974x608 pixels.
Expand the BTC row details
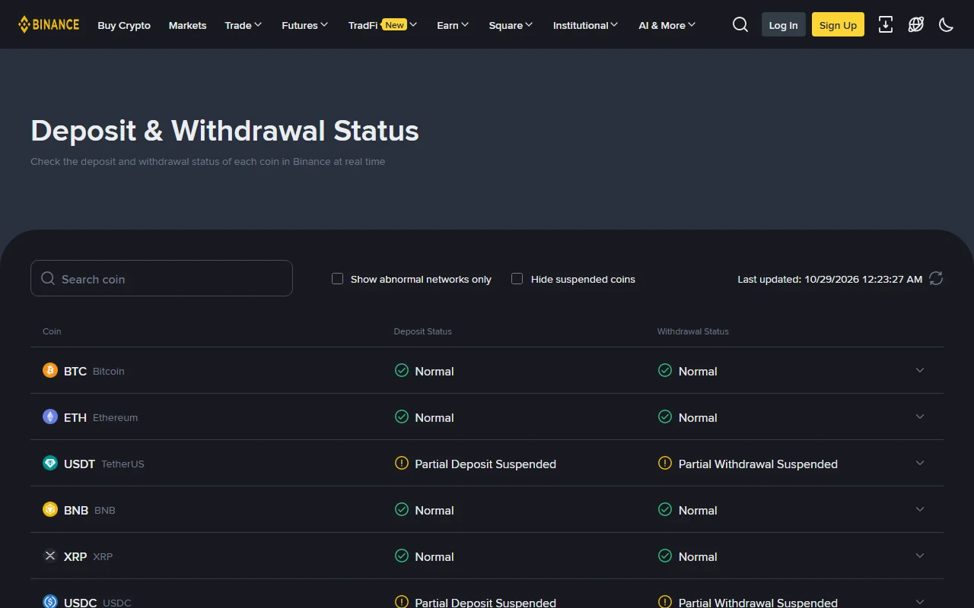click(920, 370)
